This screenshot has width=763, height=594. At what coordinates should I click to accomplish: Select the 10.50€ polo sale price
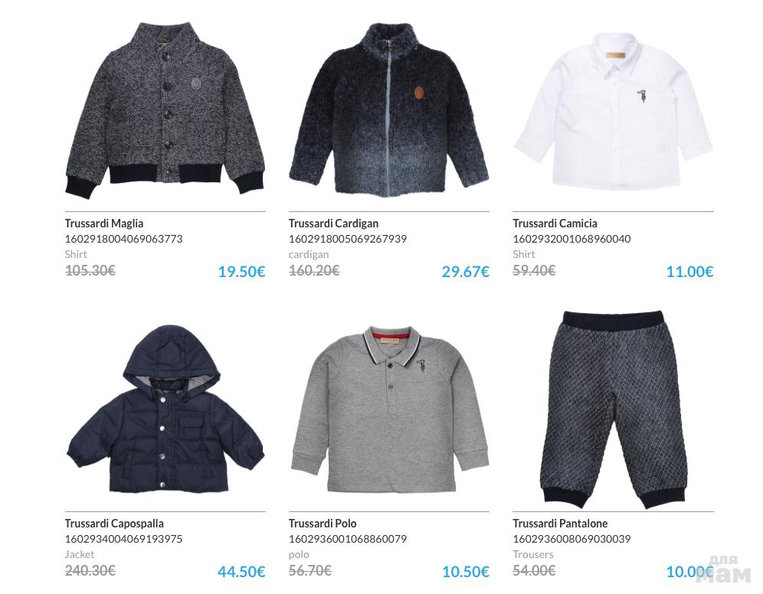point(465,572)
